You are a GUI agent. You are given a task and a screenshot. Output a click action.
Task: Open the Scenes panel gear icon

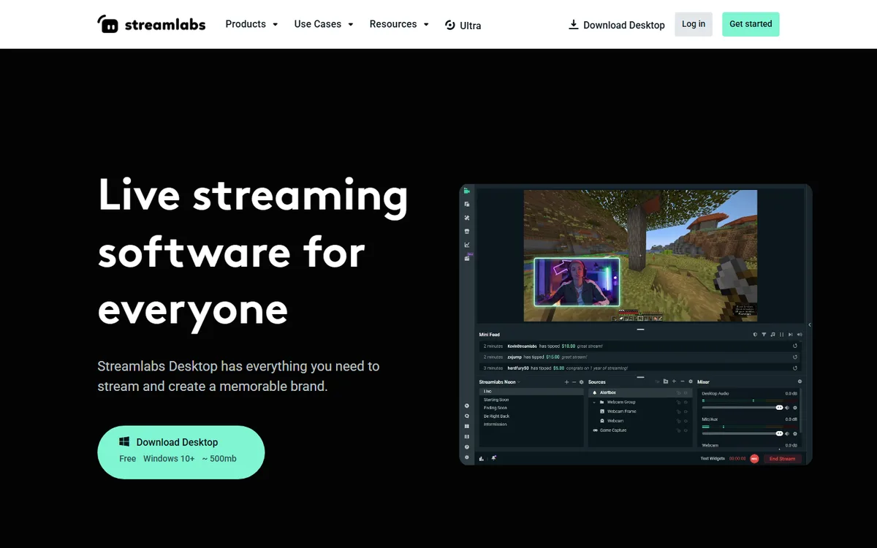tap(582, 382)
